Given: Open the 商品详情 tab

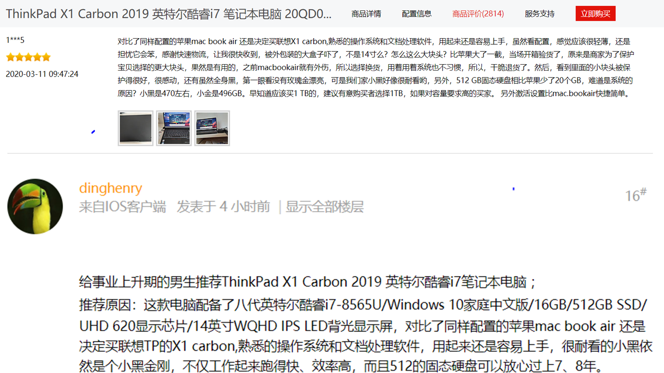Looking at the screenshot, I should tap(366, 14).
